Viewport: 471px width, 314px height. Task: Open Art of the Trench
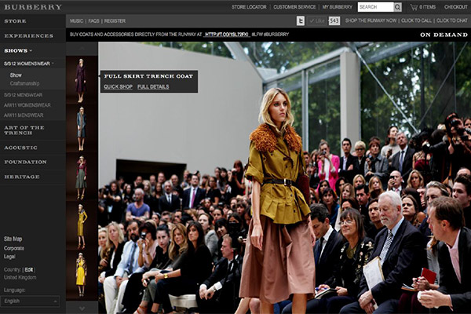coord(24,130)
